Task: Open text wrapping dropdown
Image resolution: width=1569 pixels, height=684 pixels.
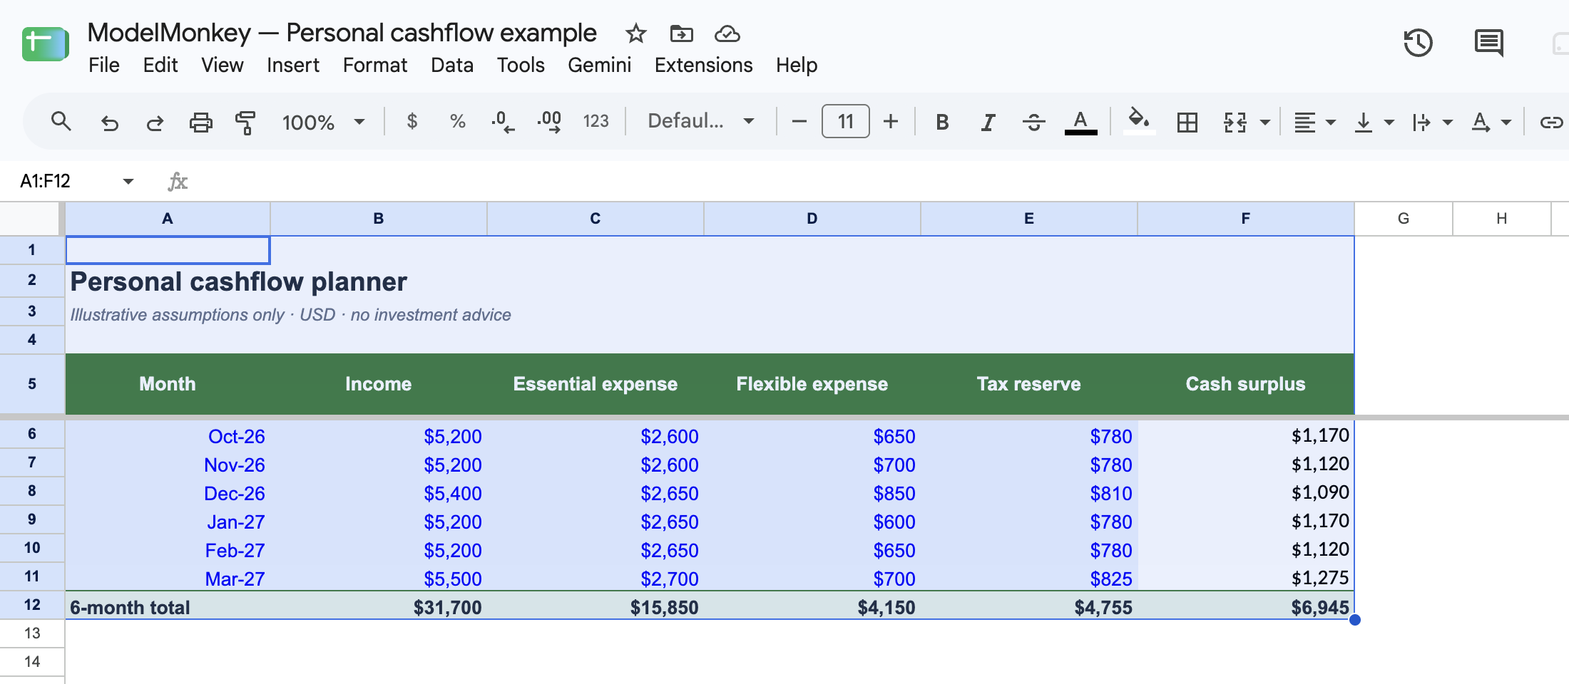Action: coord(1432,123)
